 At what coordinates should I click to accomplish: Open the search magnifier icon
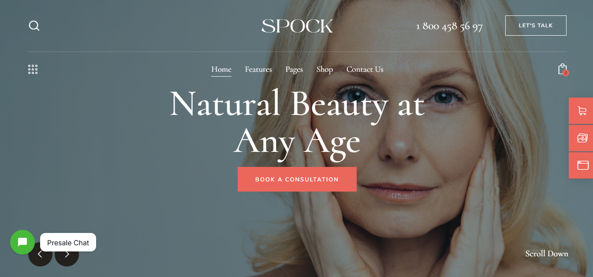click(34, 26)
